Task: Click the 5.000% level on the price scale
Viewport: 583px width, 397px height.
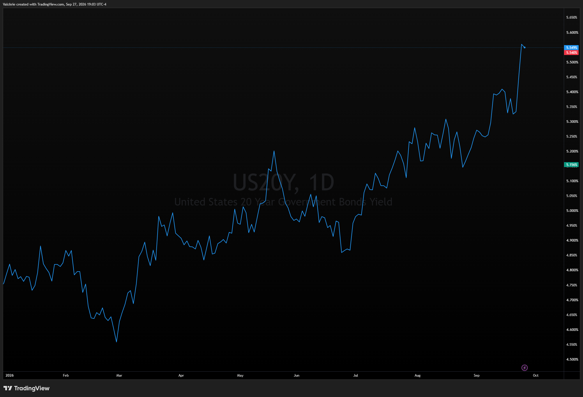Action: 572,211
